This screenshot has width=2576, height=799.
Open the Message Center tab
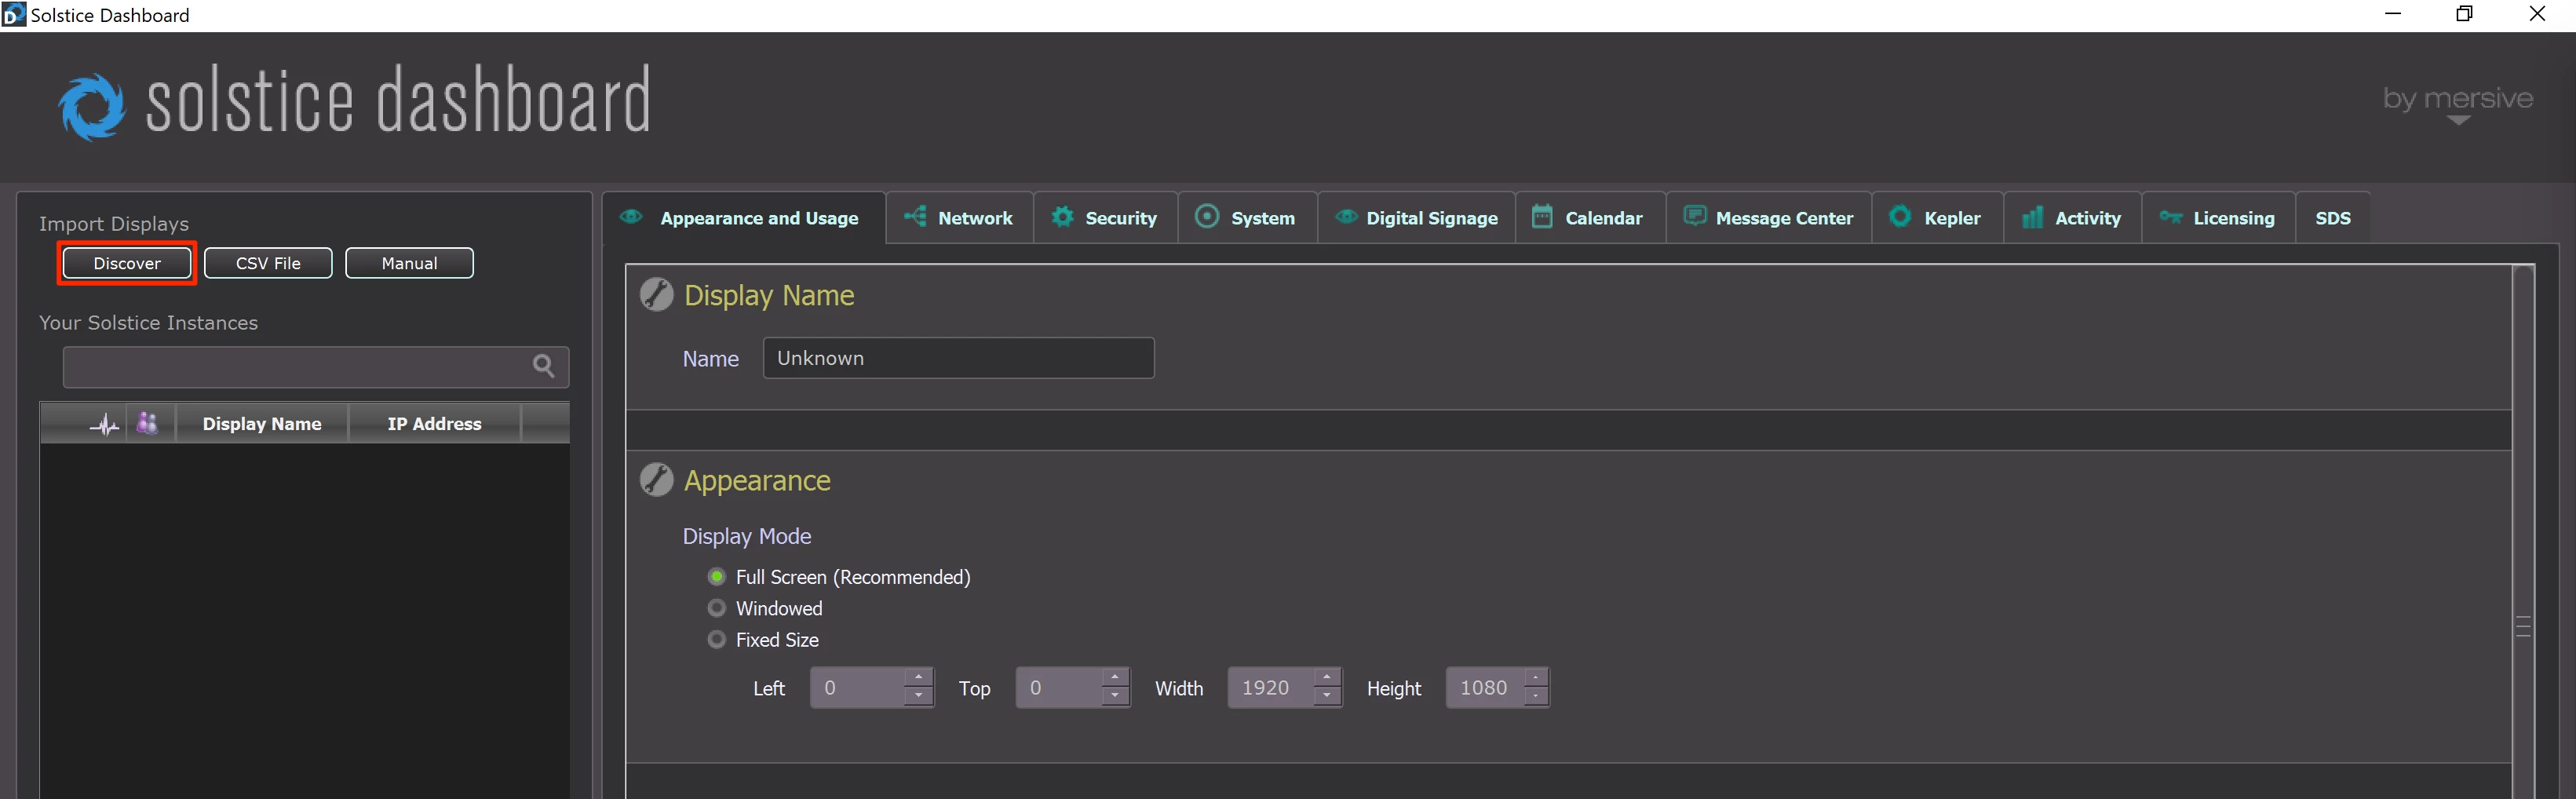coord(1768,218)
